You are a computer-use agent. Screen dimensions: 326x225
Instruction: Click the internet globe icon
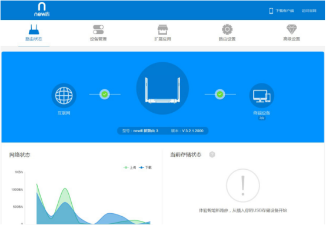point(64,96)
